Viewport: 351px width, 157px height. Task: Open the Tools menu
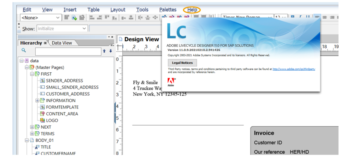(142, 10)
